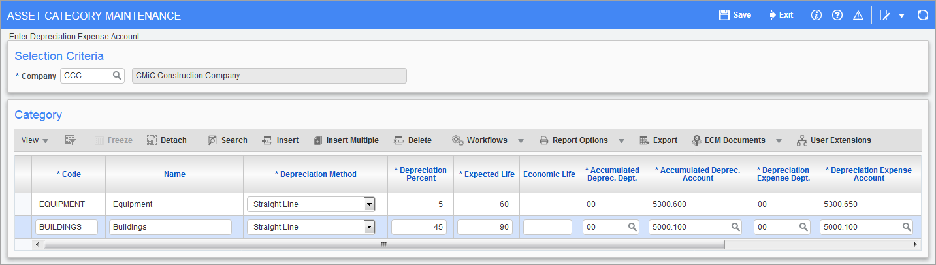
Task: Delete the selected category row
Action: (412, 140)
